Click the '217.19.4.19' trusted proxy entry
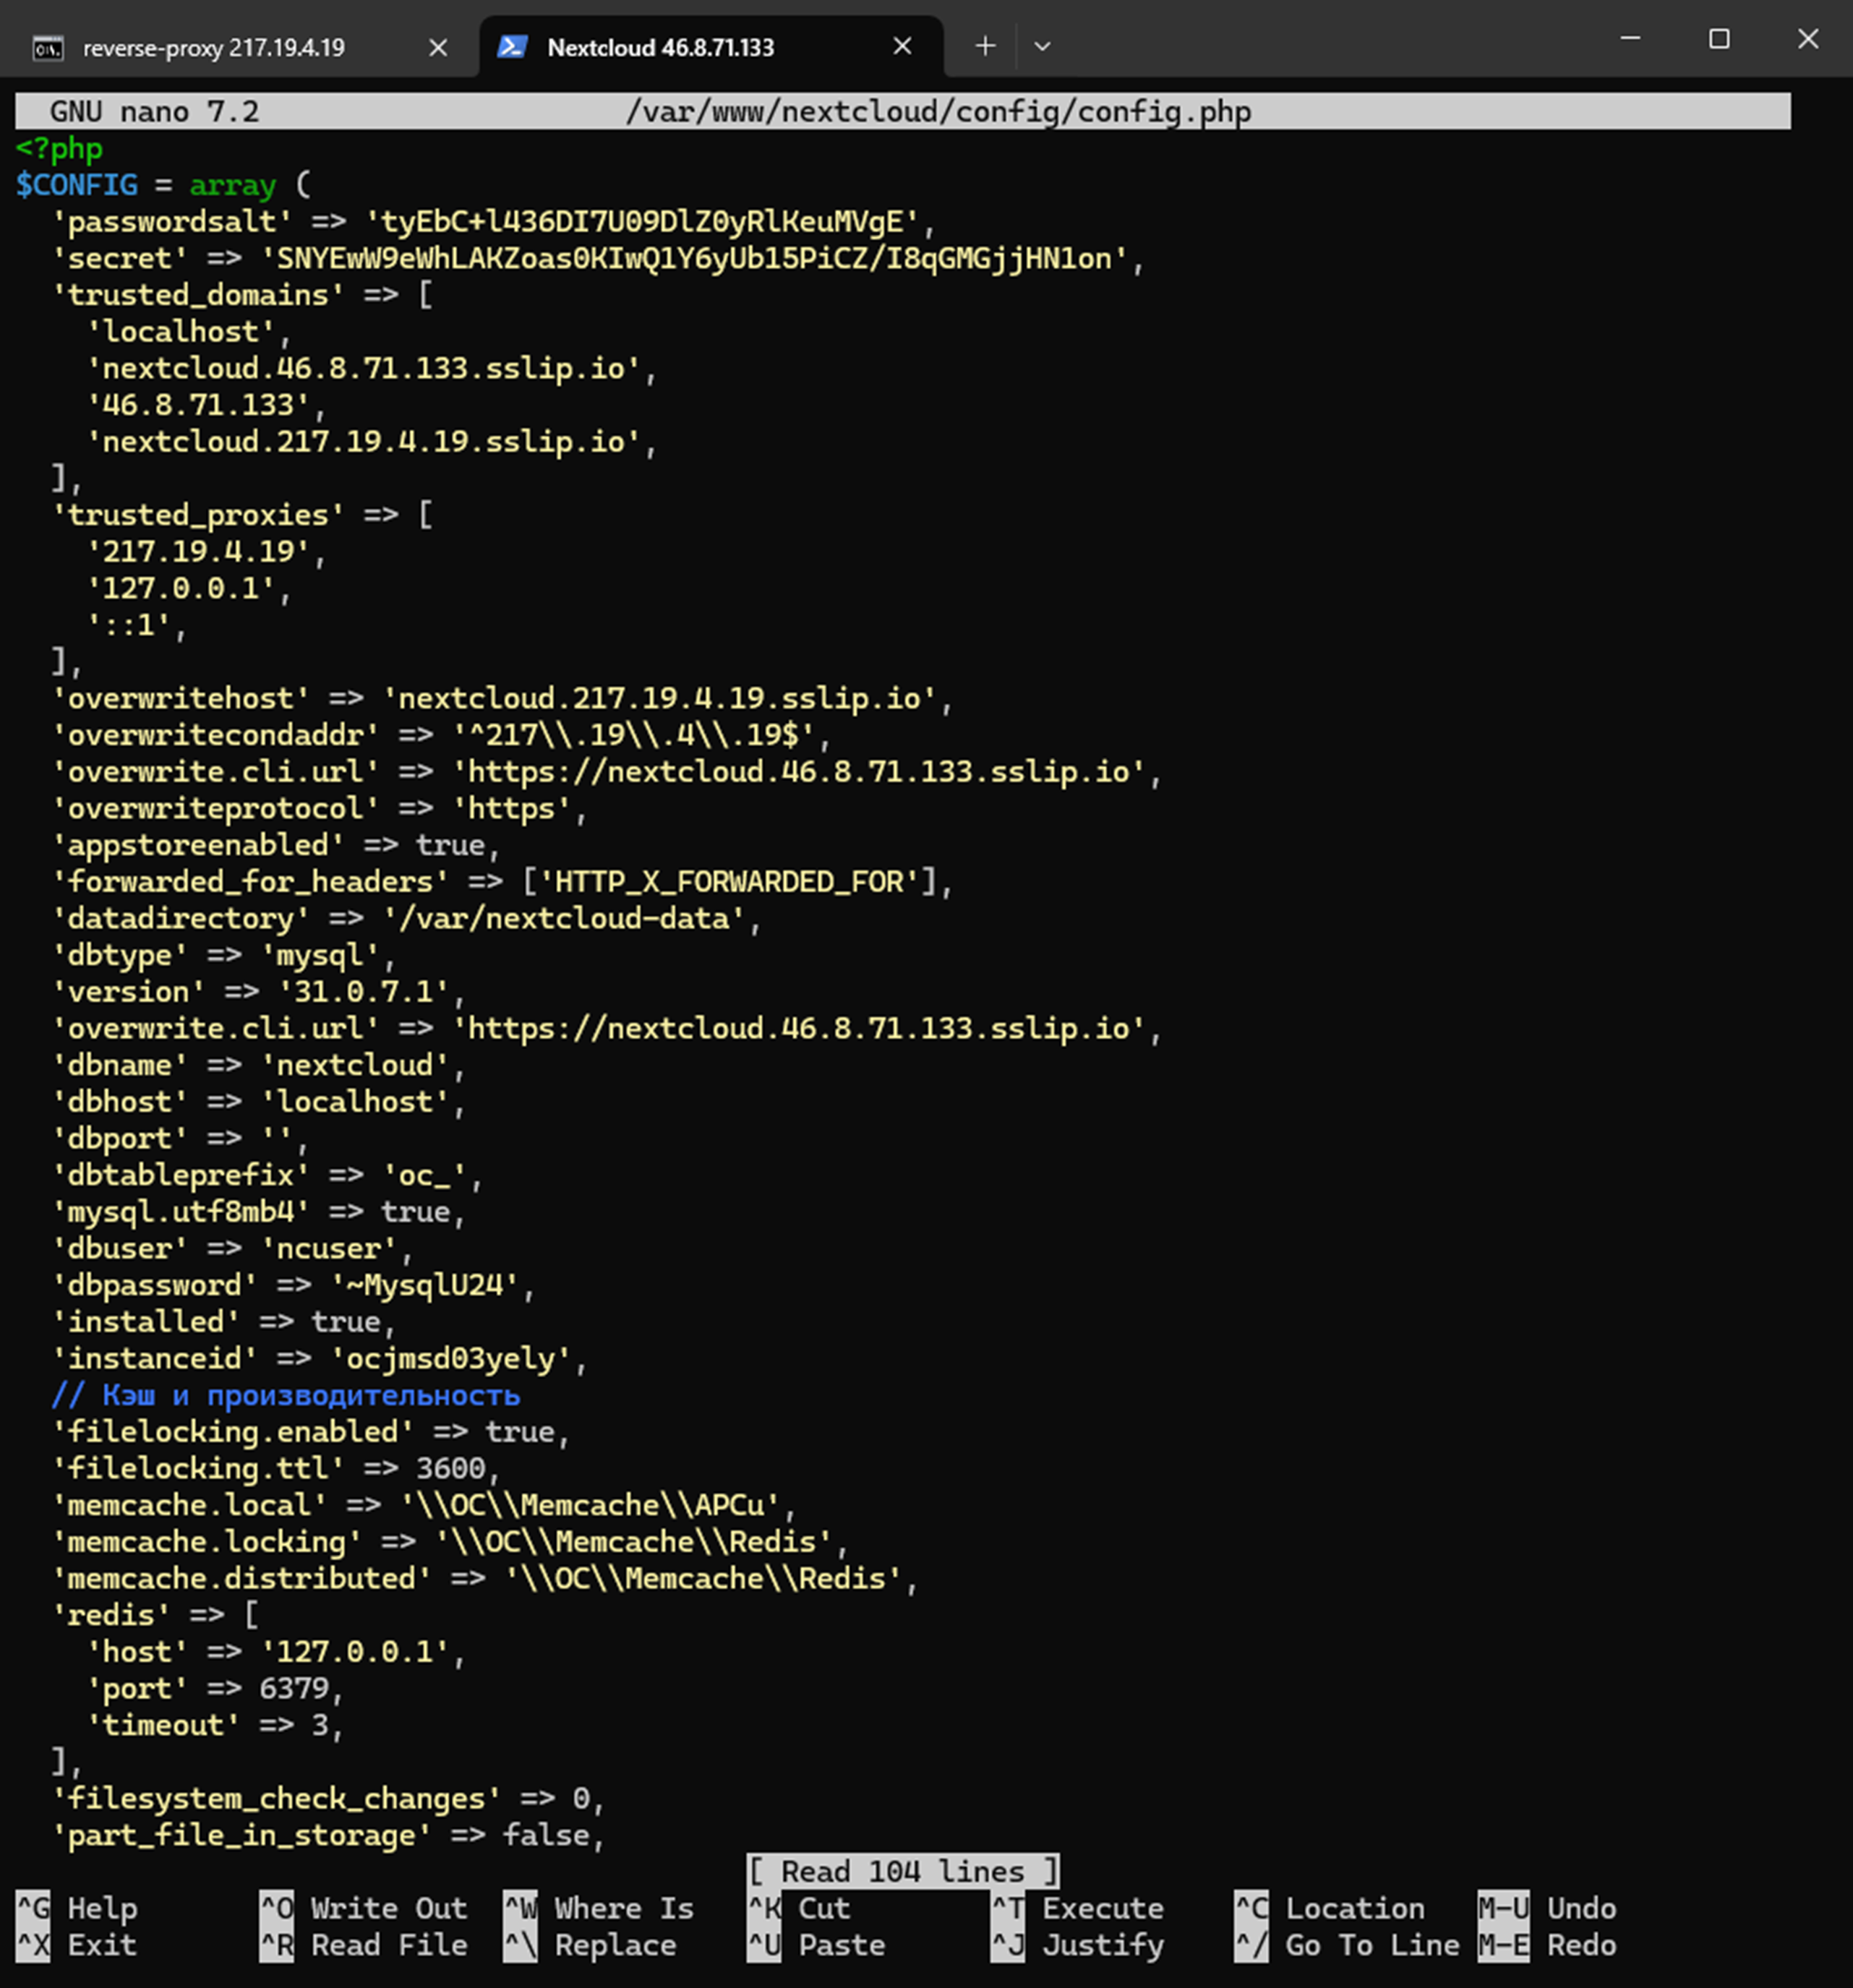Screen dimensions: 1853x1988 pyautogui.click(x=198, y=551)
